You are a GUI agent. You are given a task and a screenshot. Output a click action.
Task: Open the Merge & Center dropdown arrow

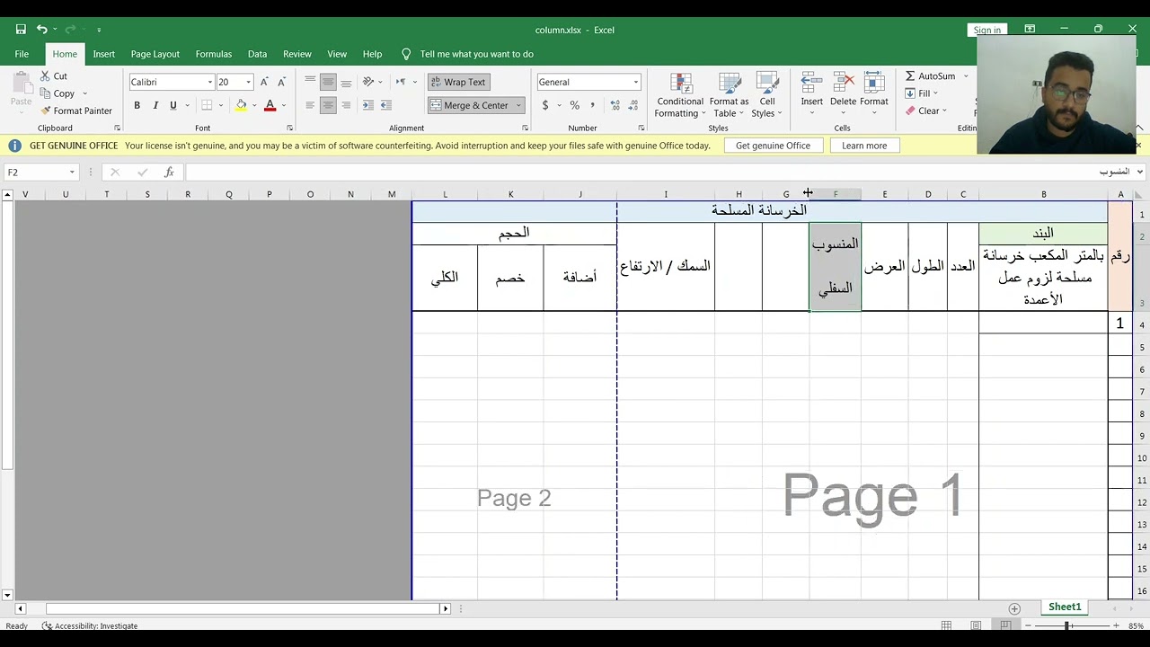[x=518, y=105]
